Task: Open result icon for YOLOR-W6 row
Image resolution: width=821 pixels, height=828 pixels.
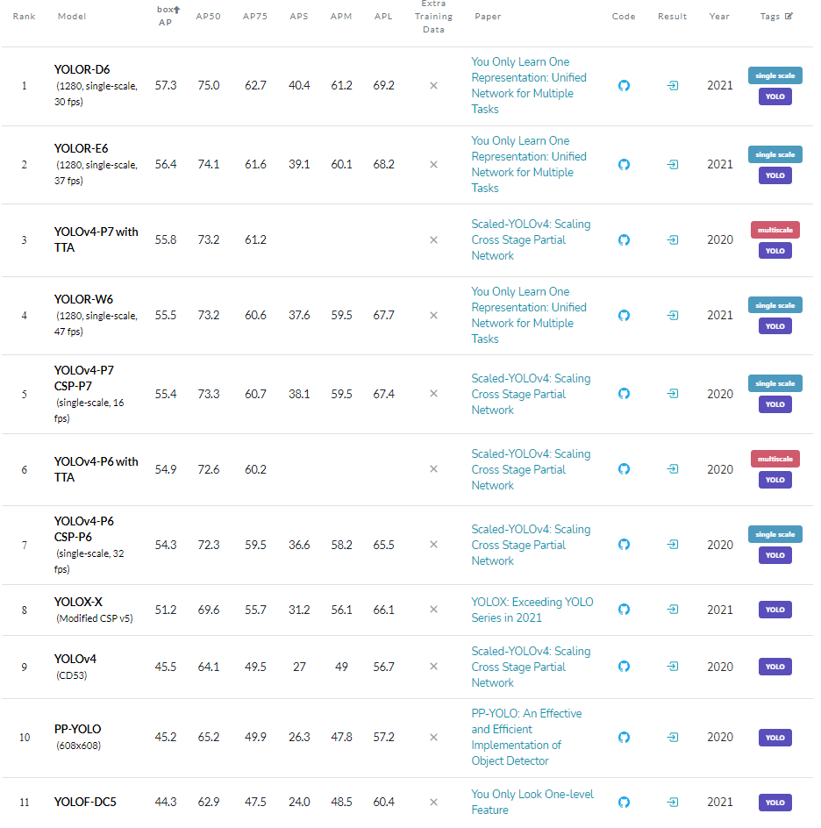Action: tap(672, 316)
